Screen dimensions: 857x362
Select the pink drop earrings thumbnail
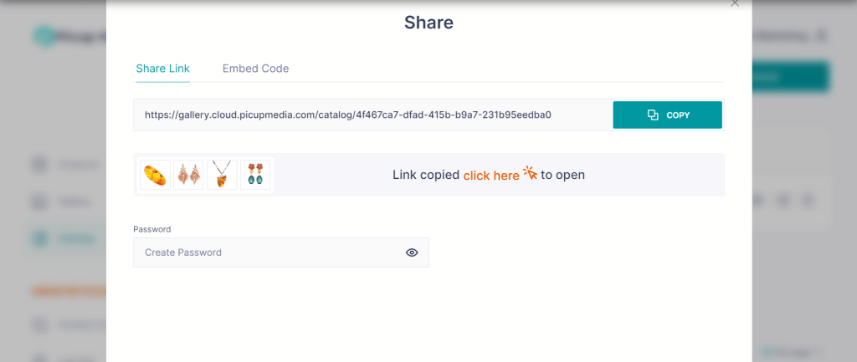pos(188,175)
